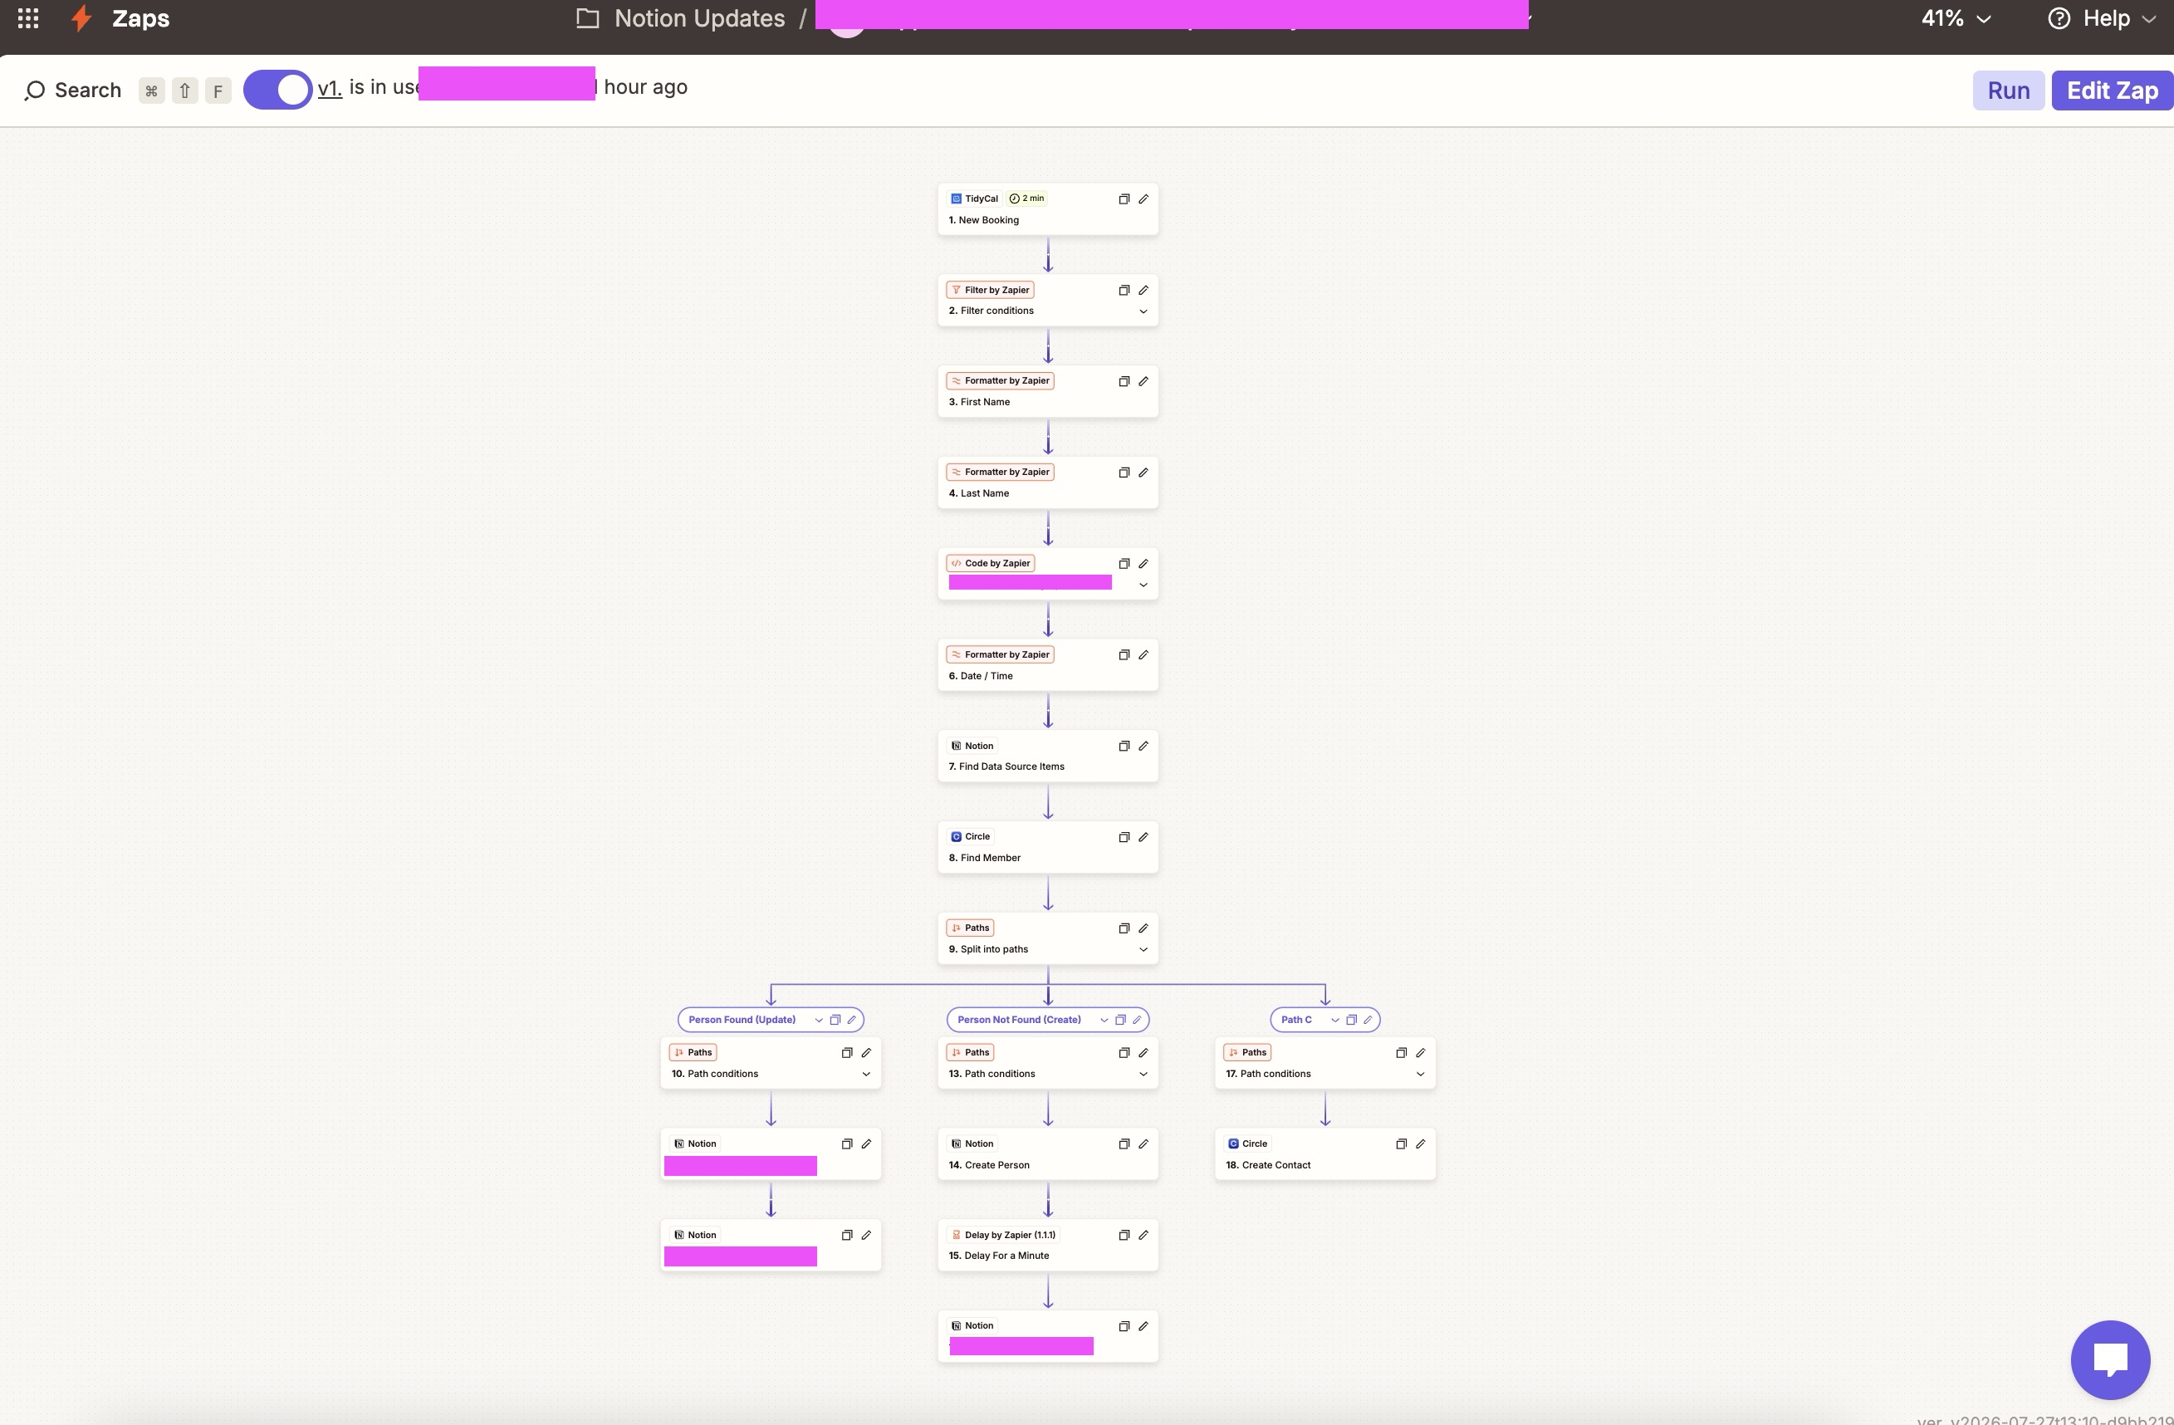Click the Circle badge on Find Member step
The image size is (2174, 1425).
970,837
